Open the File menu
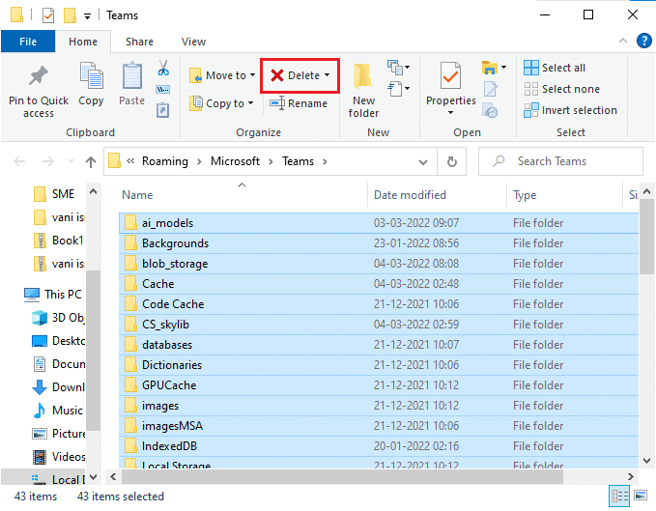 coord(28,42)
